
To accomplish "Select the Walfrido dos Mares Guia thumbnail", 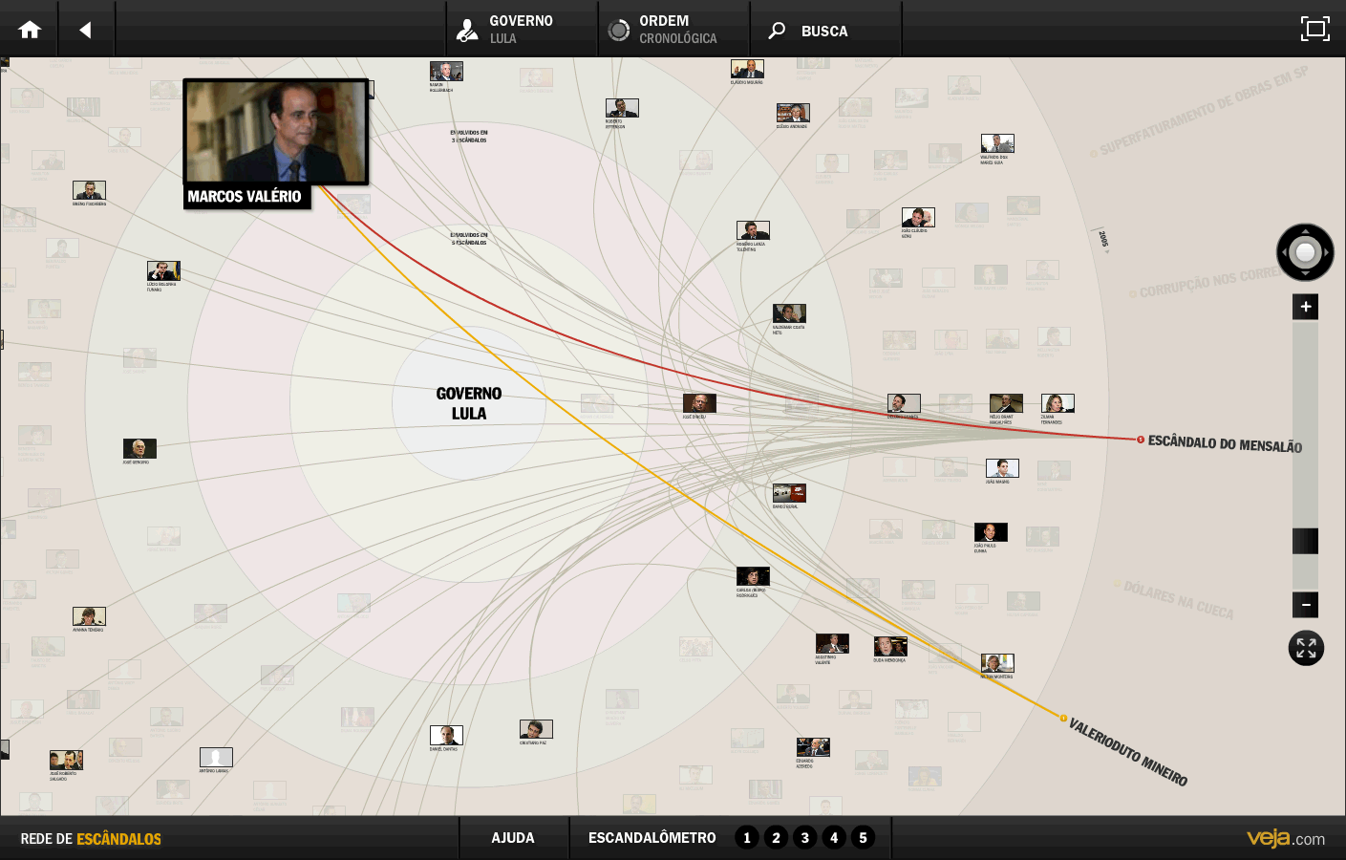I will click(x=997, y=143).
